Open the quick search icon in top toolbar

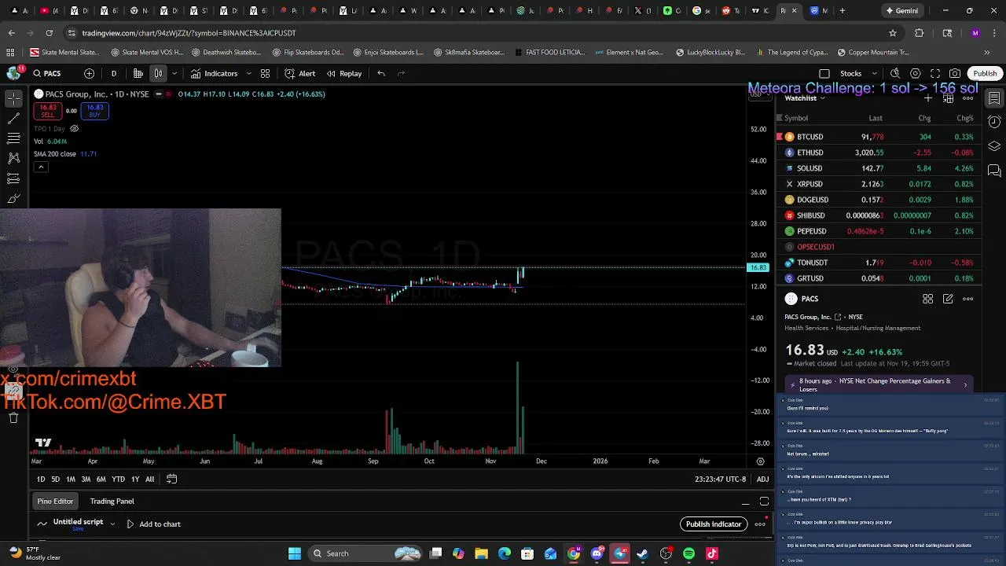point(895,73)
